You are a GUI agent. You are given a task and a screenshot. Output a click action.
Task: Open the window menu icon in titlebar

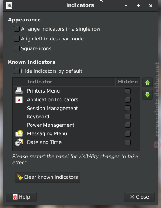[x=9, y=5]
